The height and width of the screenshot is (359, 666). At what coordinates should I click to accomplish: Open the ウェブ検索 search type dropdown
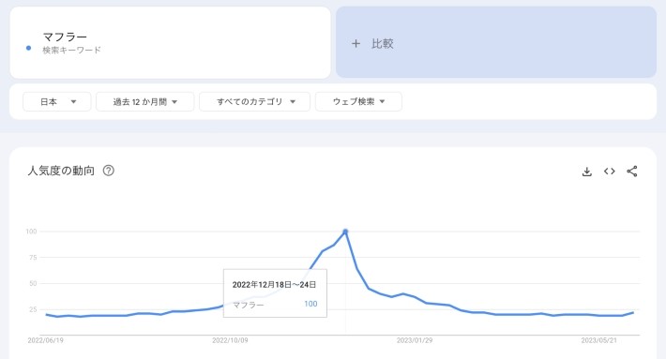tap(359, 102)
